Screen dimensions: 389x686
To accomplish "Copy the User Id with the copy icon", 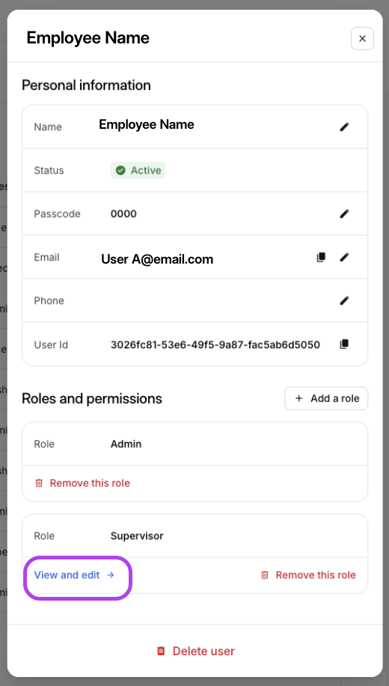I will [344, 344].
